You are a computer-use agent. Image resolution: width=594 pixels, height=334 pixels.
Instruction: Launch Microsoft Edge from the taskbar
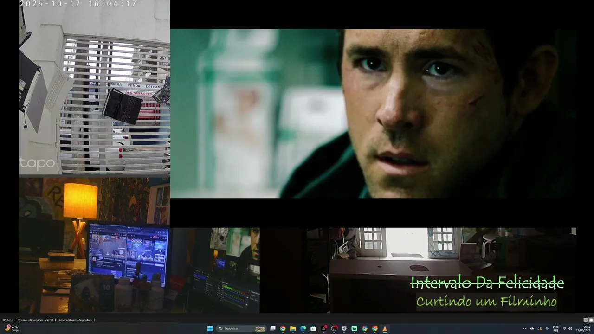click(303, 328)
